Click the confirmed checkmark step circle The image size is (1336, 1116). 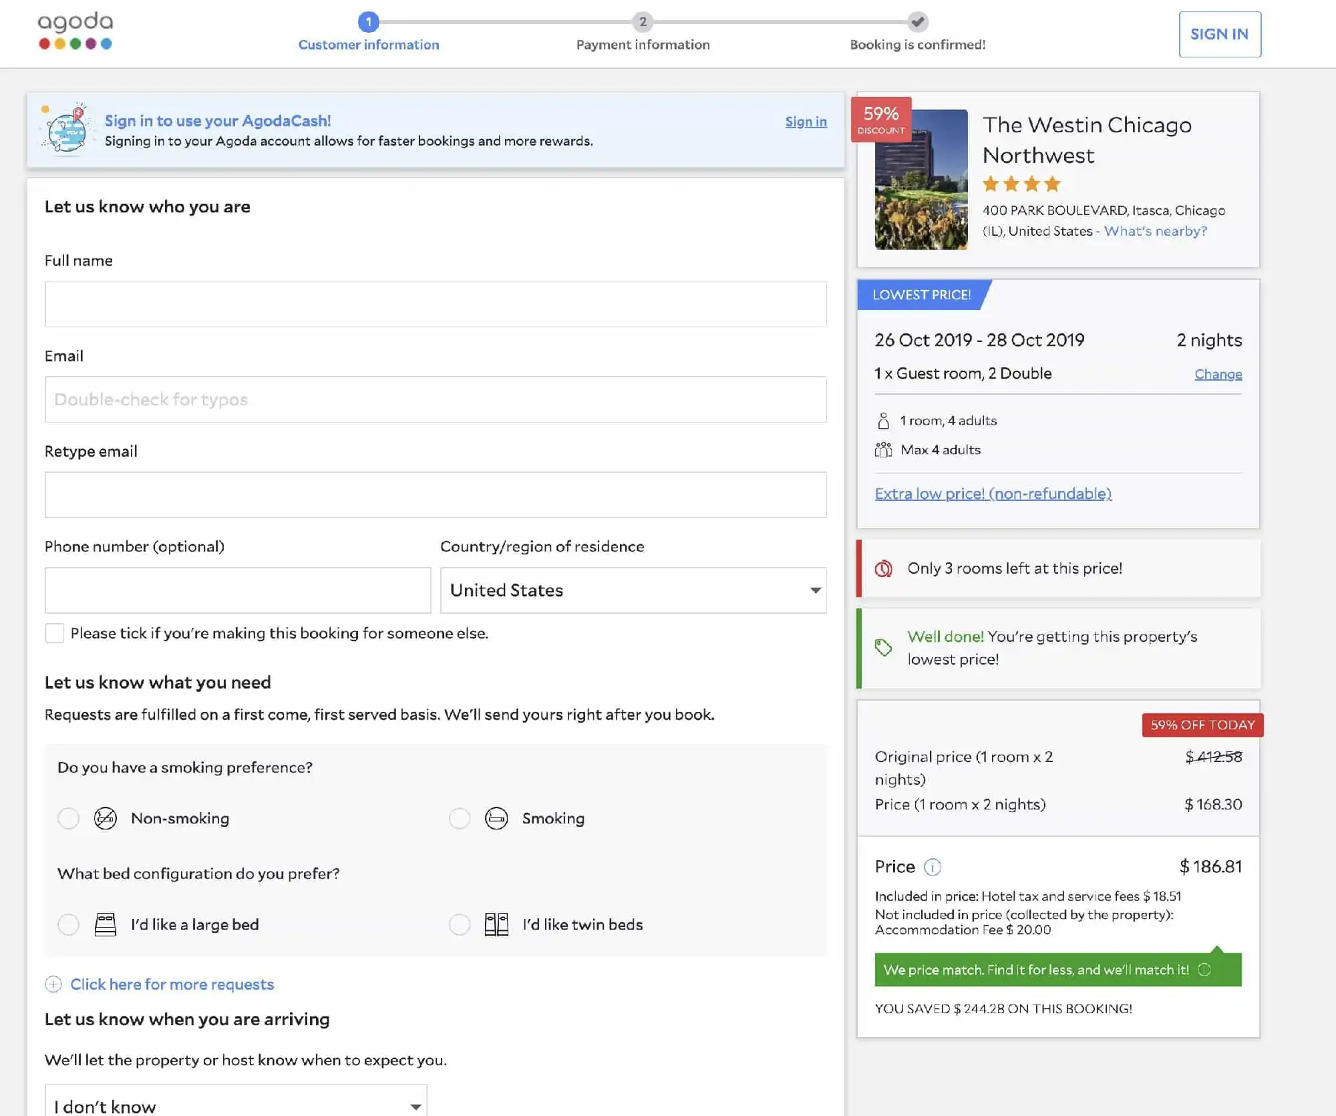tap(918, 21)
